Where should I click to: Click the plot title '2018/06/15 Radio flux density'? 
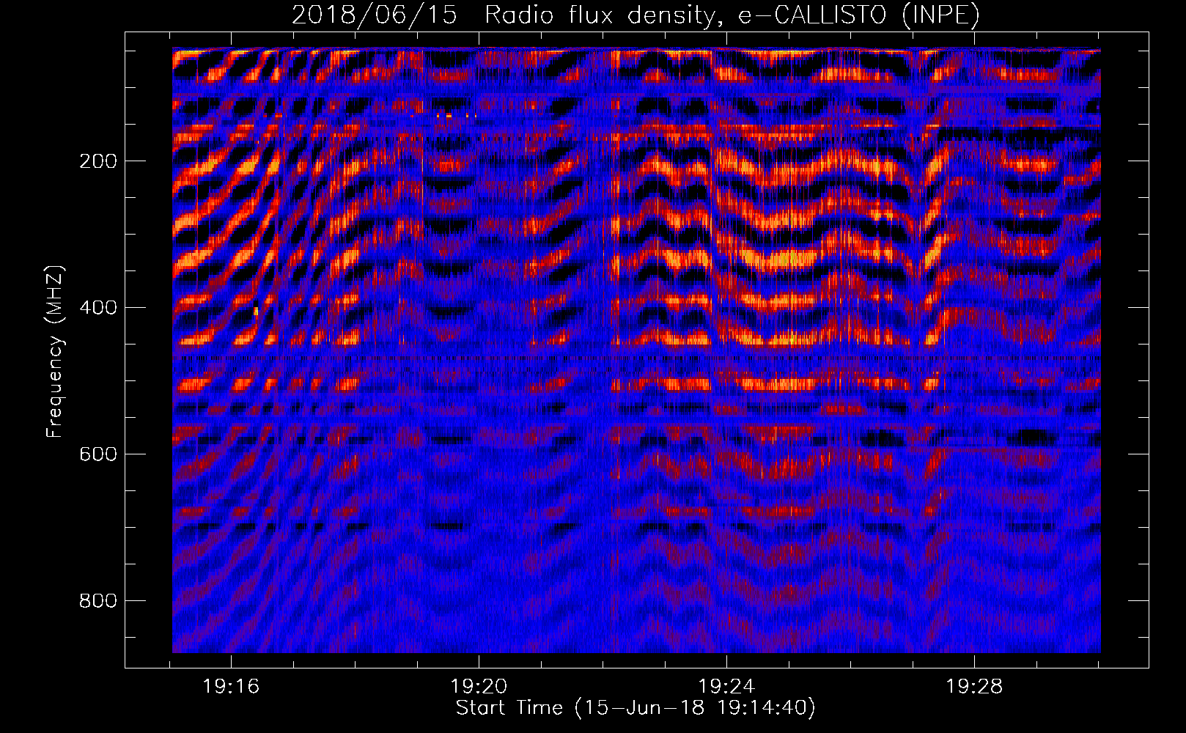coord(636,15)
